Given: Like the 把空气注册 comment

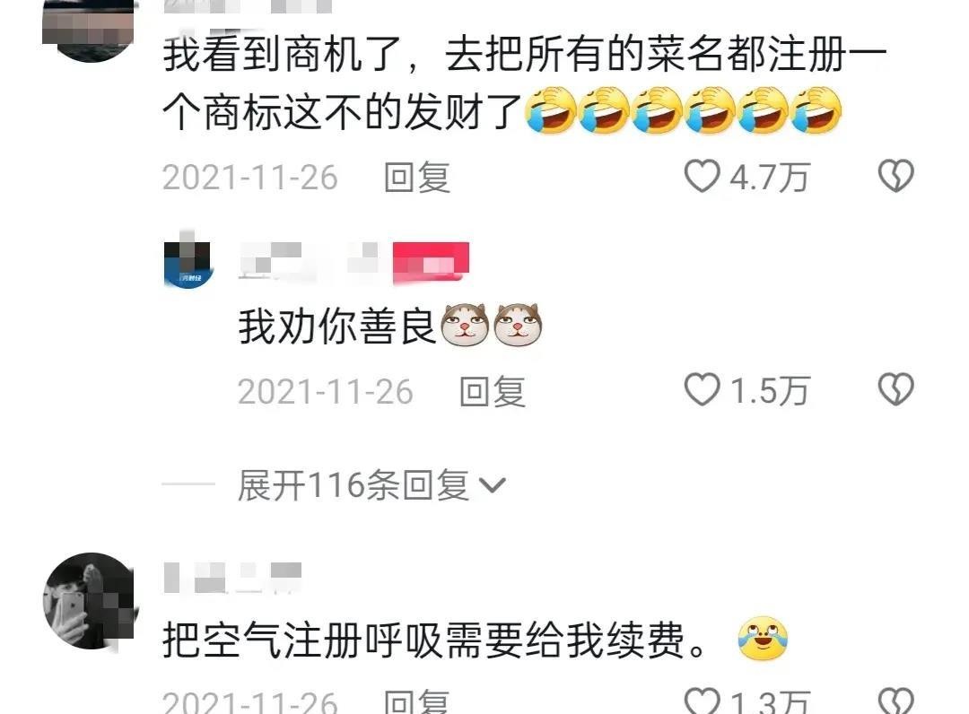Looking at the screenshot, I should tap(702, 701).
